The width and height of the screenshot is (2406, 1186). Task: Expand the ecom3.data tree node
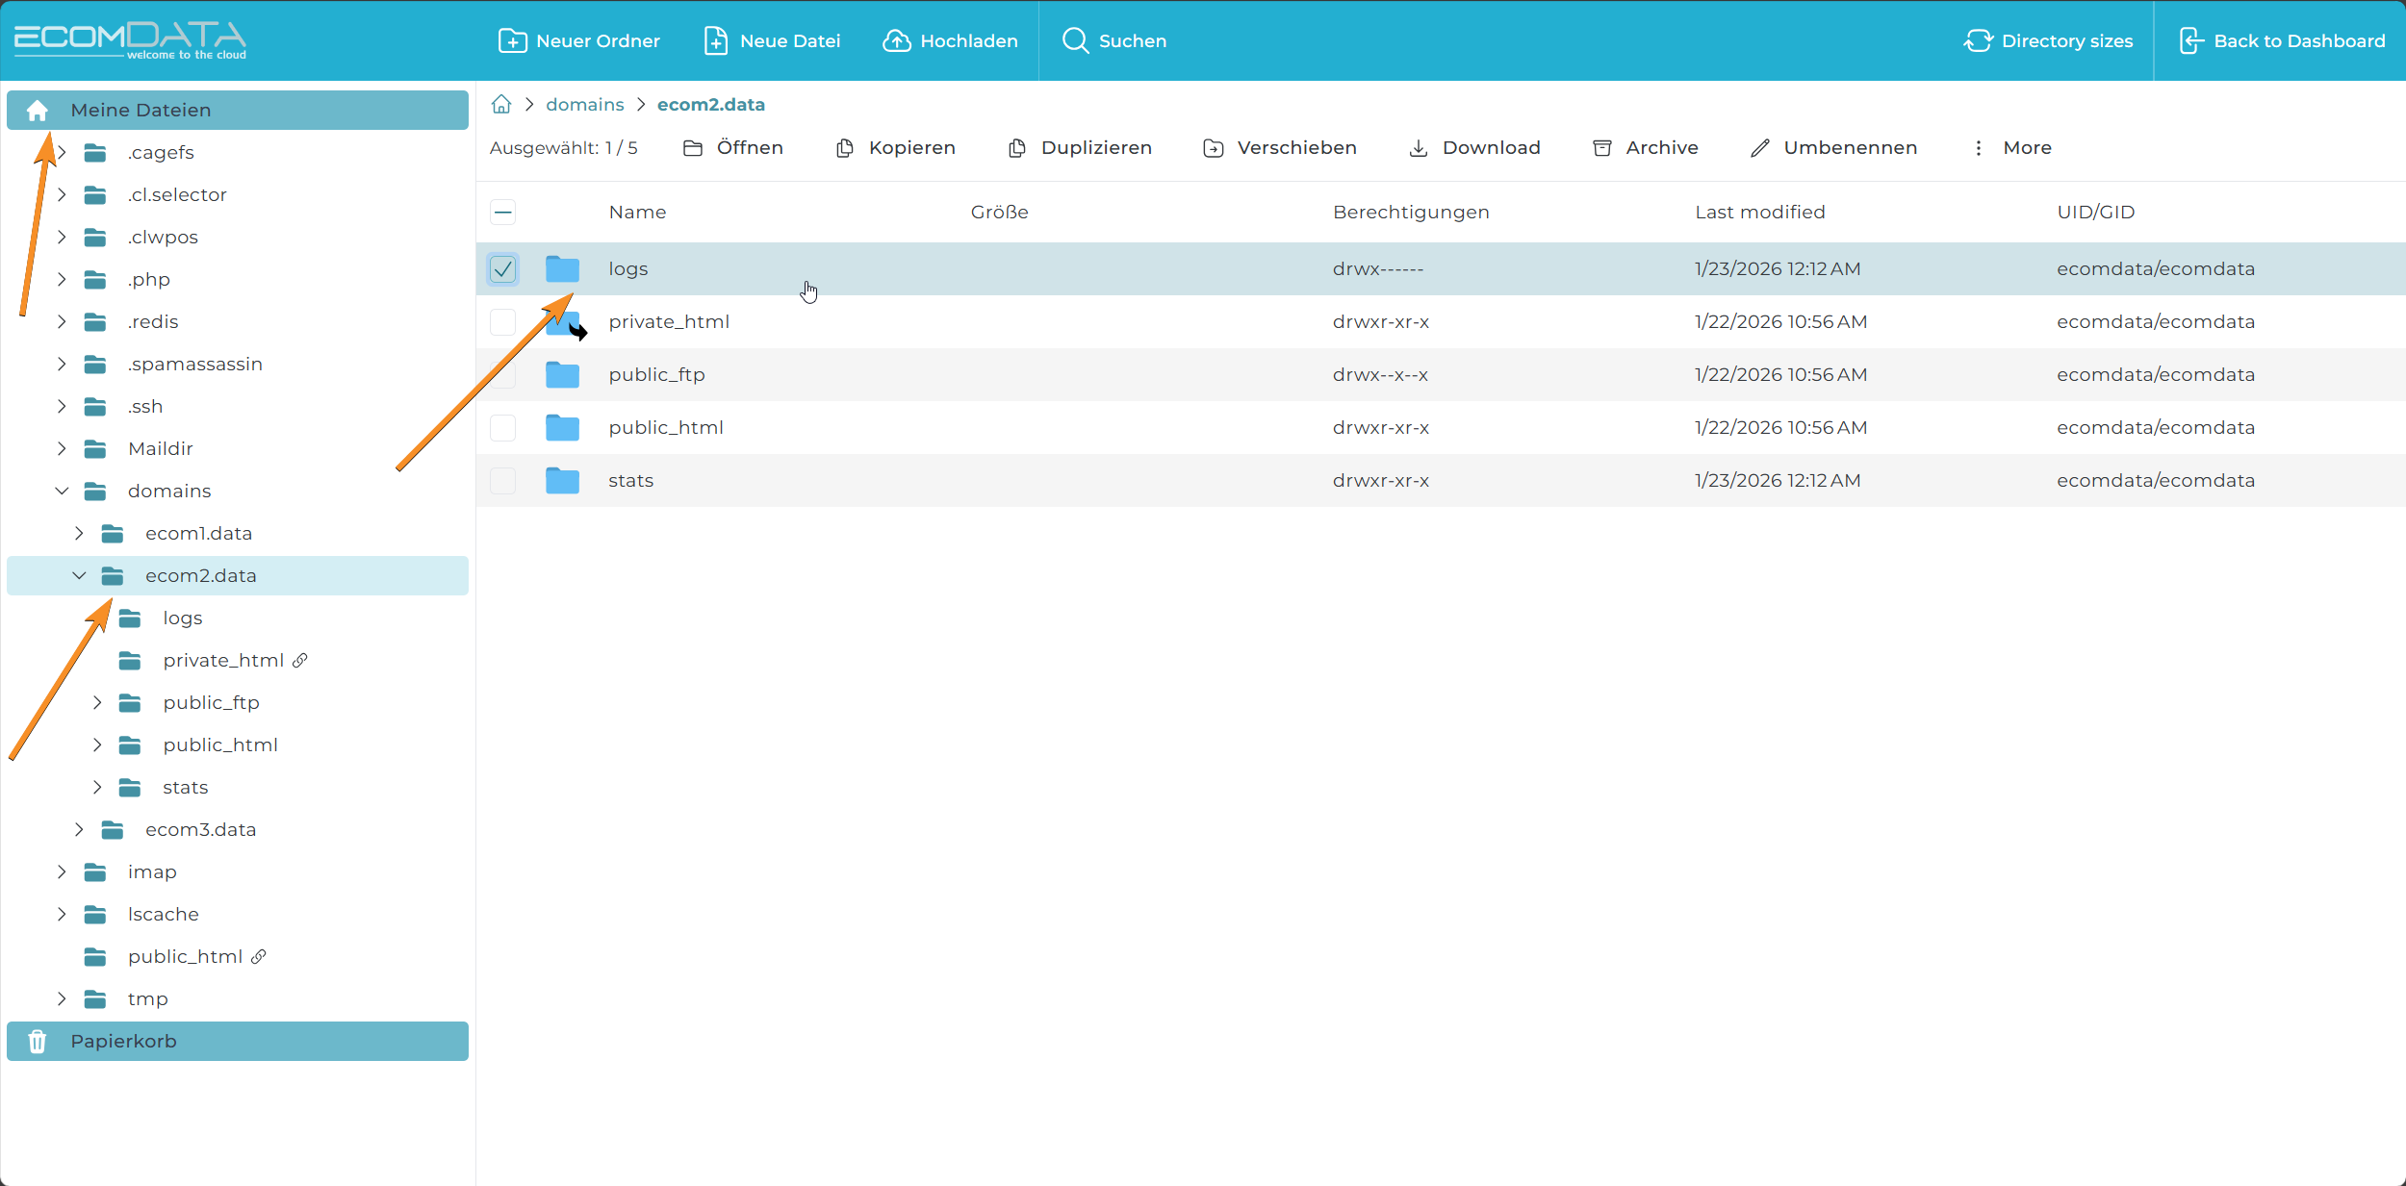click(x=79, y=829)
